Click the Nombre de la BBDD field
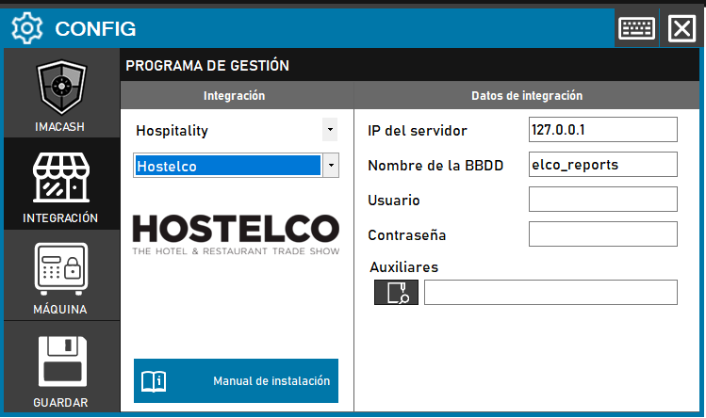Screen dimensions: 706x418 pyautogui.click(x=603, y=164)
